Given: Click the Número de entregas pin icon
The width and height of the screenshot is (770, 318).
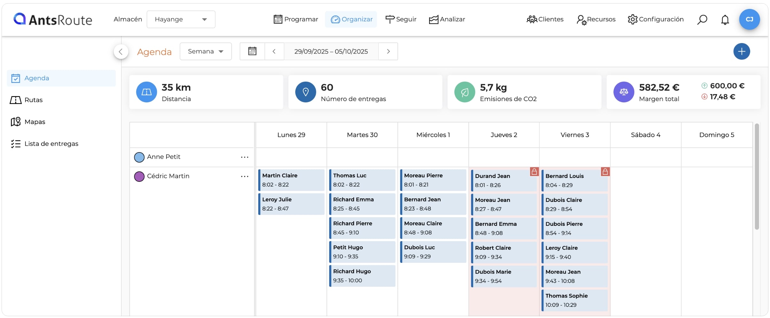Looking at the screenshot, I should [305, 92].
